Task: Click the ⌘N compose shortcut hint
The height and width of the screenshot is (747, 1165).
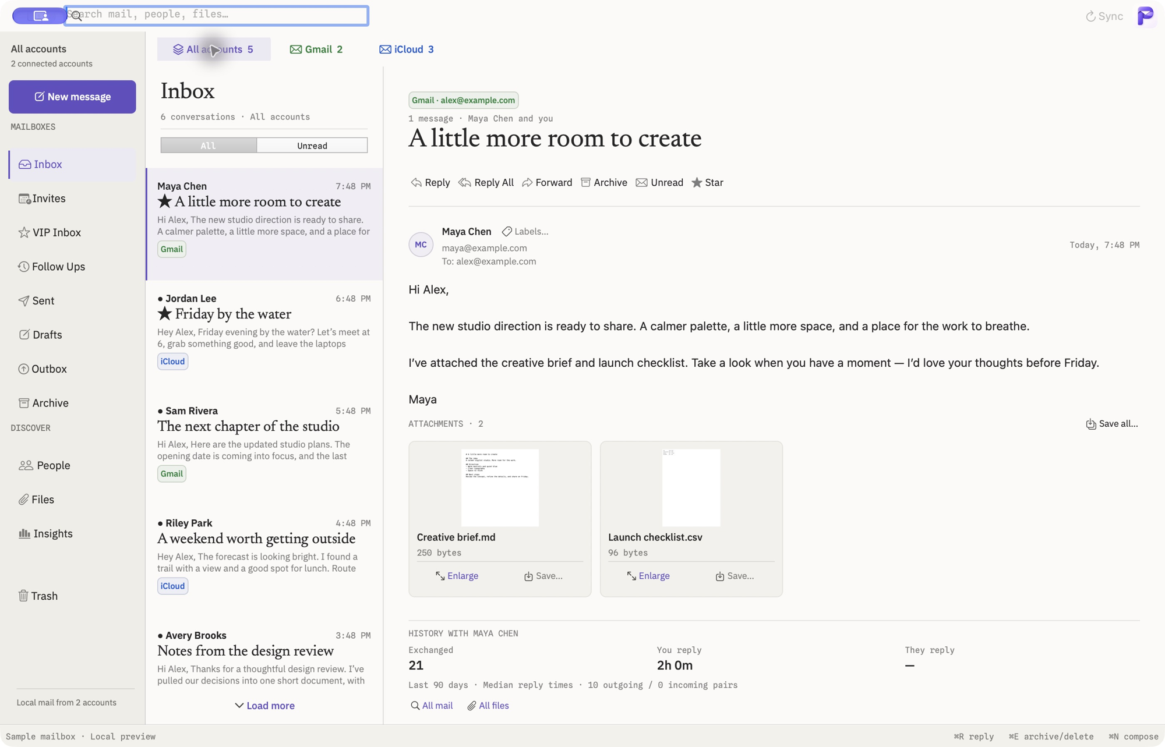Action: pos(1133,737)
